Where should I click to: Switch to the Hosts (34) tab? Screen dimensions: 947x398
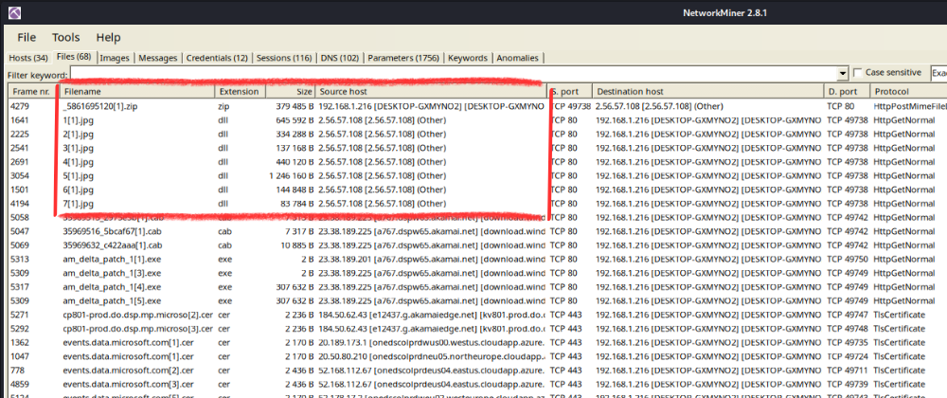[28, 58]
